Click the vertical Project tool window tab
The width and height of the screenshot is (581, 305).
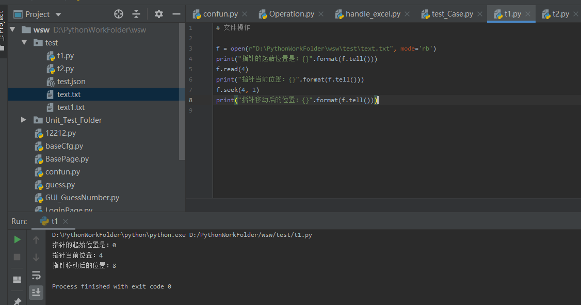(x=3, y=31)
